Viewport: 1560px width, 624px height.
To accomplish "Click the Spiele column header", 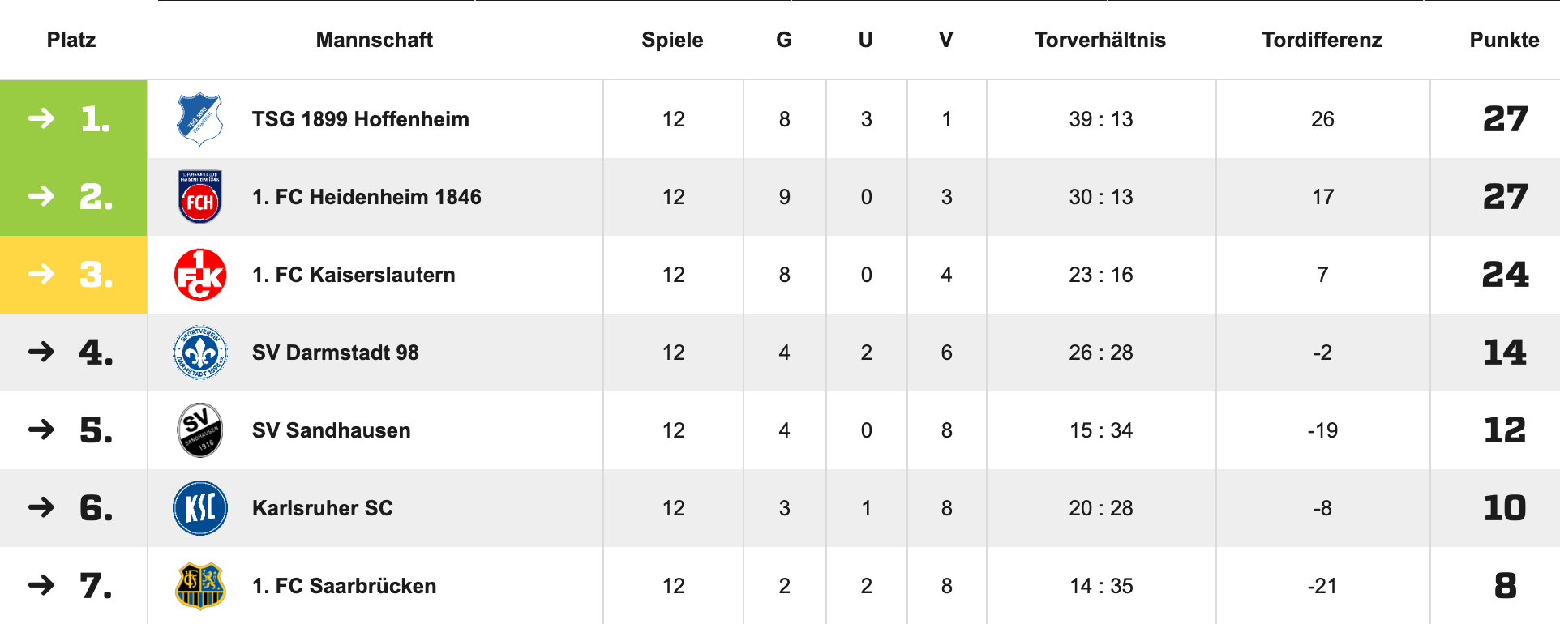I will (672, 40).
